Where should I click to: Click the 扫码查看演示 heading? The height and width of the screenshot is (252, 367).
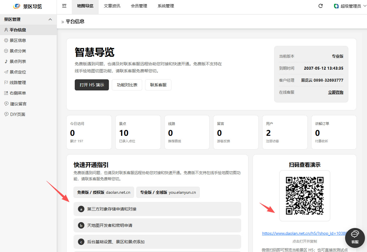click(305, 165)
